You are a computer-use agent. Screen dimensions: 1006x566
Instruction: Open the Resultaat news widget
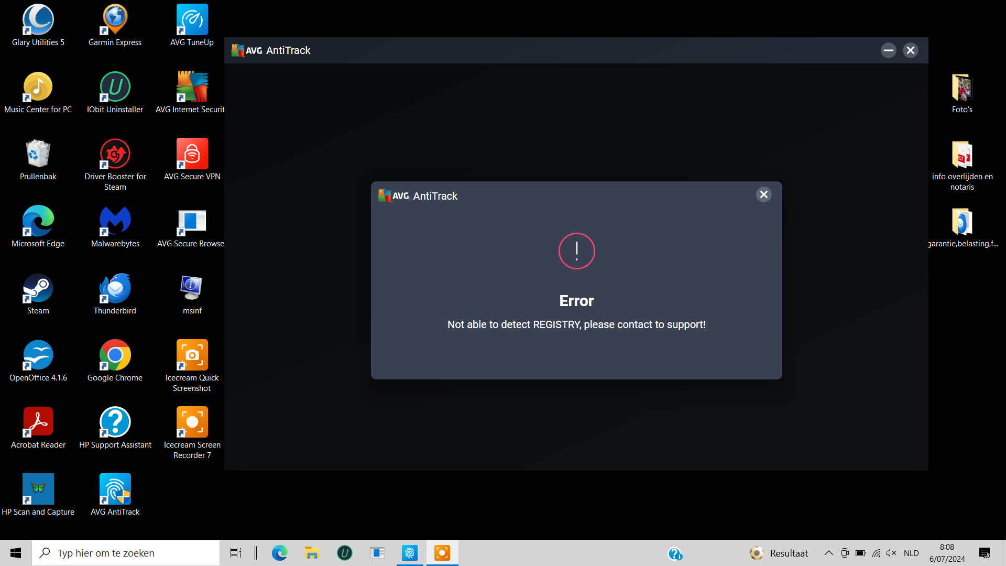[779, 553]
